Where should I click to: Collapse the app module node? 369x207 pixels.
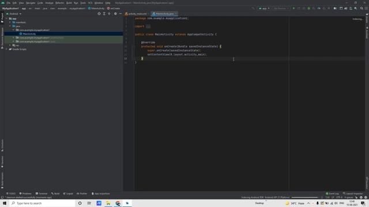[x=7, y=18]
